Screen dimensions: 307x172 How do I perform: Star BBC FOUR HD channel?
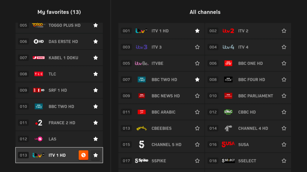click(284, 79)
